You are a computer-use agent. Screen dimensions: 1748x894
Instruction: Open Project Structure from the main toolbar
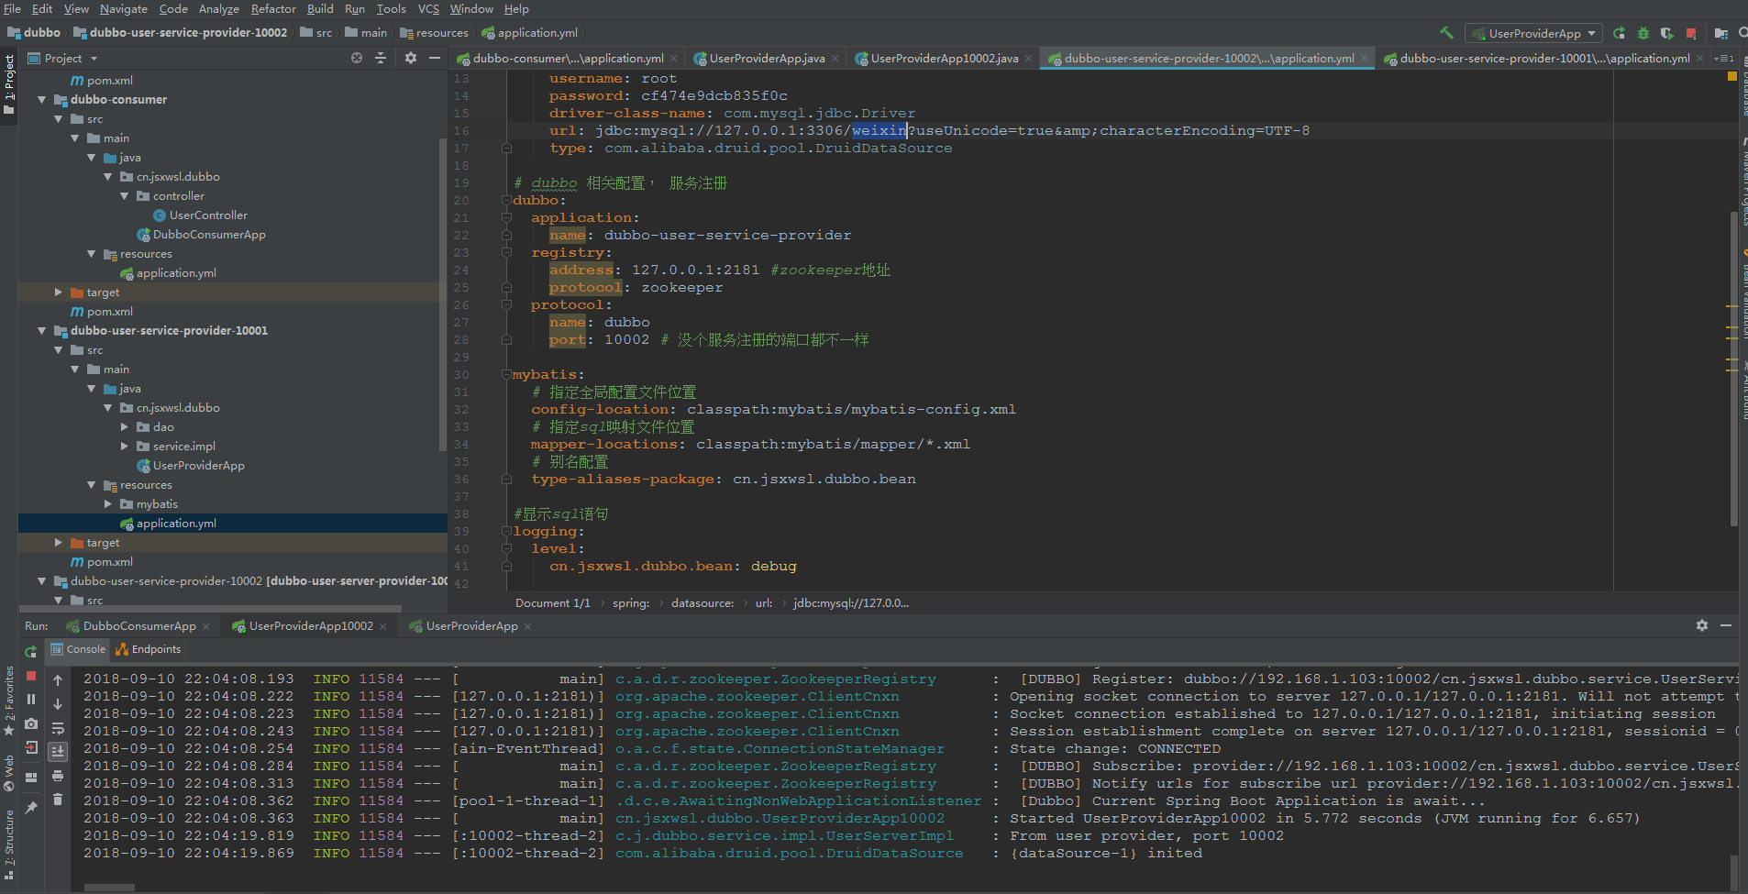(1721, 33)
